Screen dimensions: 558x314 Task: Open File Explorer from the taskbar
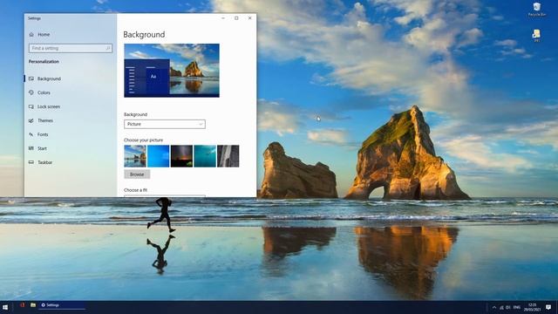coord(33,305)
